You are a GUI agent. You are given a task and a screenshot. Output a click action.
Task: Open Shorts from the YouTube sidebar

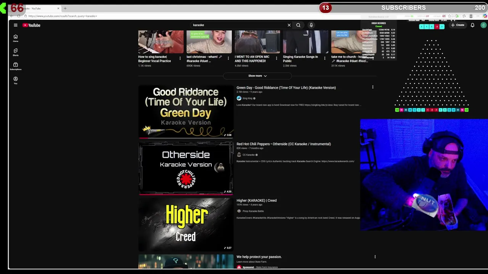point(16,52)
